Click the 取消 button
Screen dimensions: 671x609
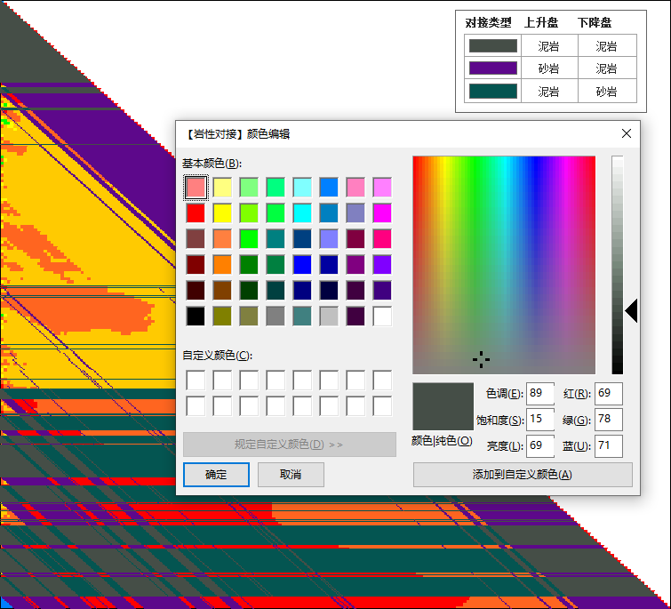[291, 475]
